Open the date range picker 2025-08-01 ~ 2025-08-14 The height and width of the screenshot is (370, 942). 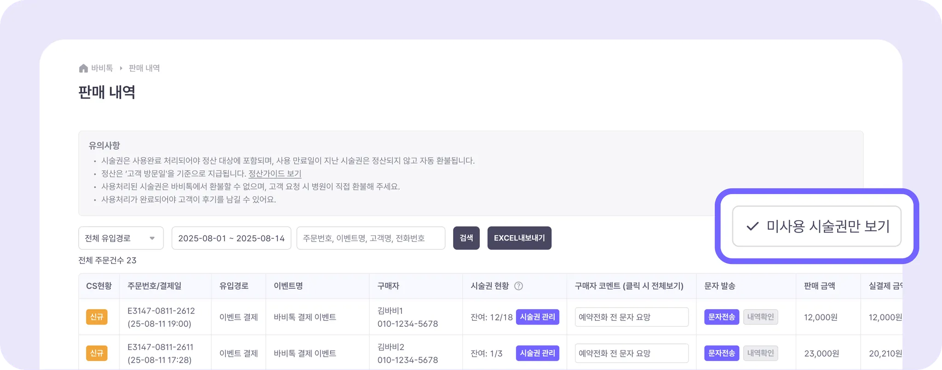(231, 238)
